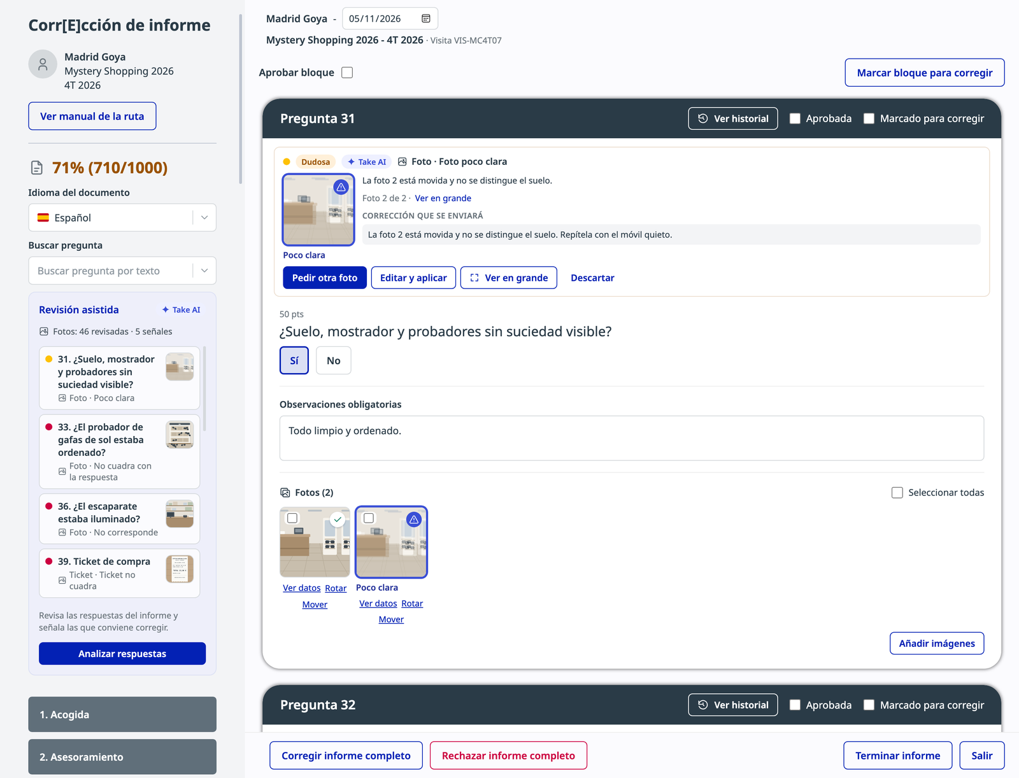1019x778 pixels.
Task: Click the Take AI label in Revisión asistida
Action: tap(181, 309)
